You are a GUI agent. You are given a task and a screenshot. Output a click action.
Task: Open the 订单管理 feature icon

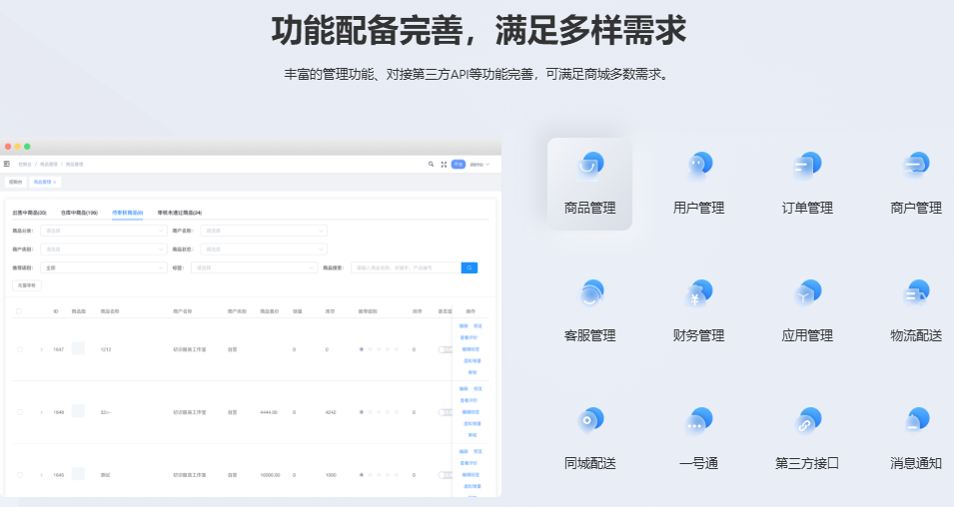806,165
